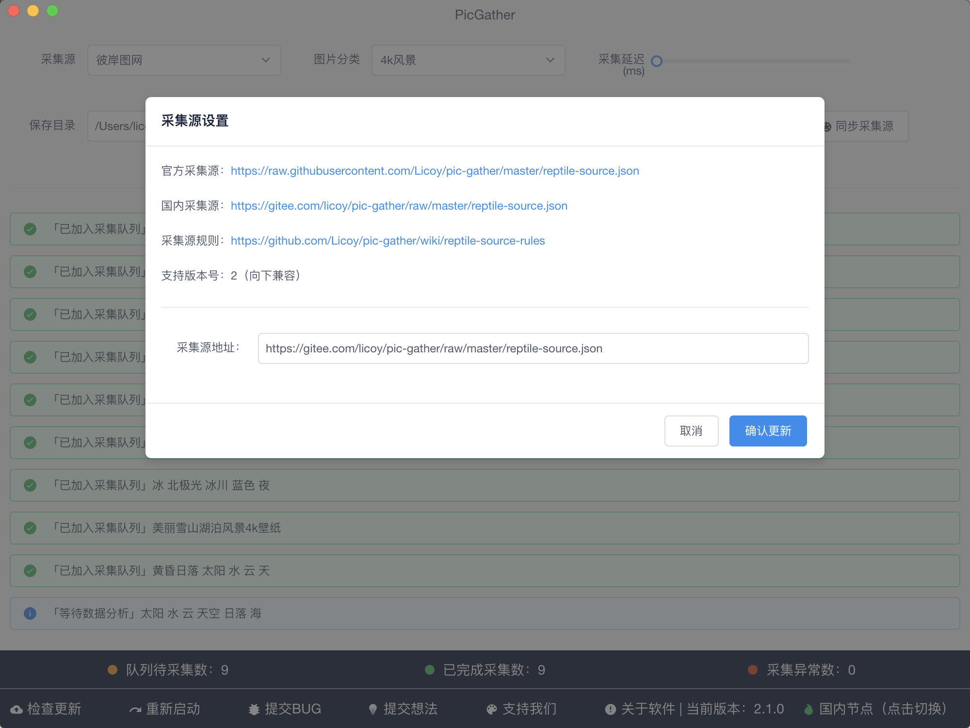Expand the 图片分类 4k风景 dropdown
970x728 pixels.
pos(468,60)
